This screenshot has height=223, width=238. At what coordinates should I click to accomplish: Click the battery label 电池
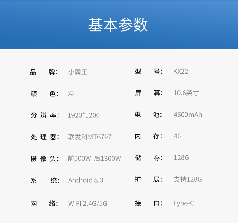click(x=149, y=115)
